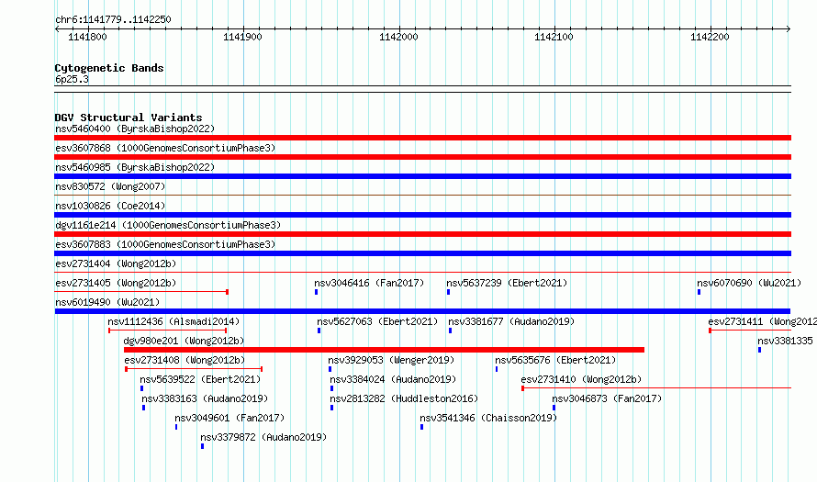Select the esv3607868 (1000GenomesConsortiumPhase3) label
Screen dimensions: 817x482
[165, 148]
